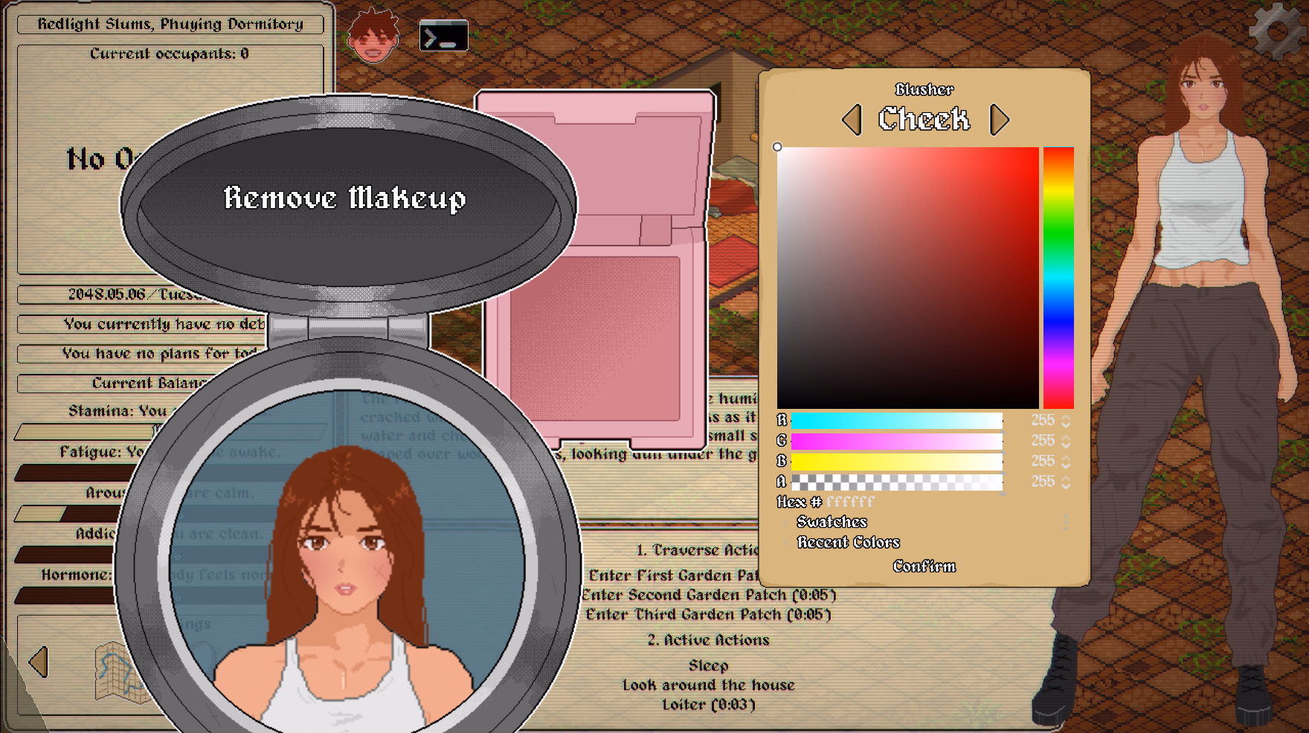Click the red-haired character portrait icon
This screenshot has height=733, width=1309.
[373, 35]
